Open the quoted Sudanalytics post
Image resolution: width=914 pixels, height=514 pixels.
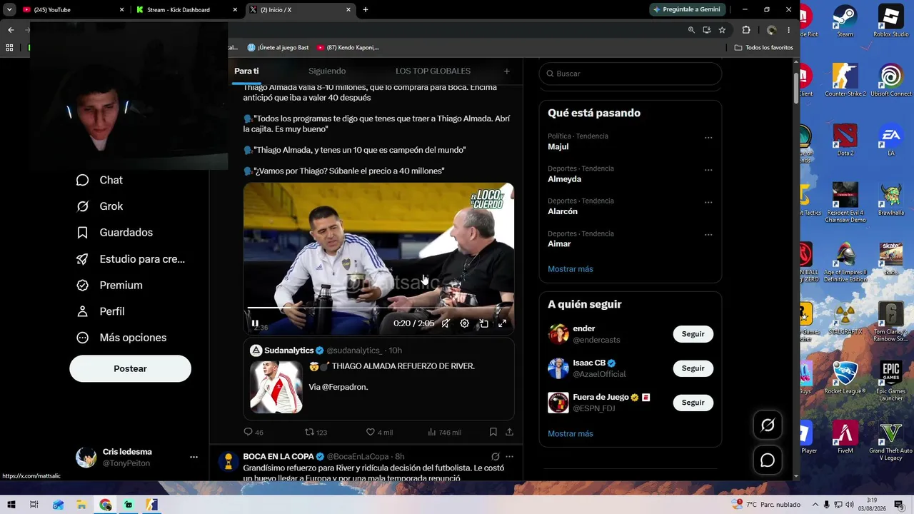(378, 379)
